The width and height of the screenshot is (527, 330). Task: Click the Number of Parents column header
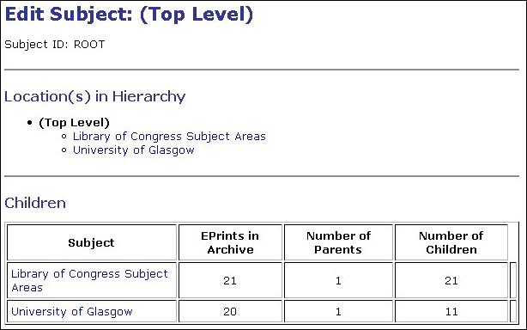(x=338, y=242)
